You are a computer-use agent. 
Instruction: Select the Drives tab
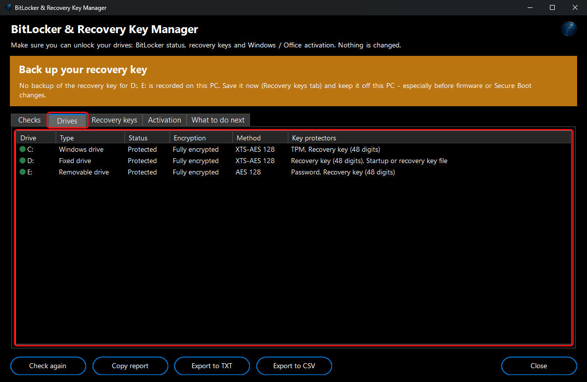(67, 121)
